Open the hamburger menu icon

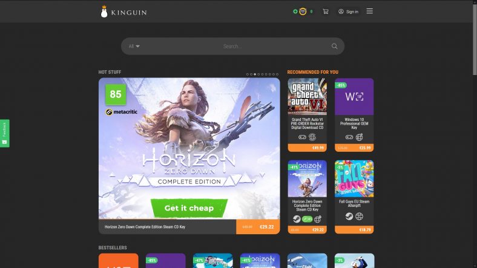[x=370, y=11]
